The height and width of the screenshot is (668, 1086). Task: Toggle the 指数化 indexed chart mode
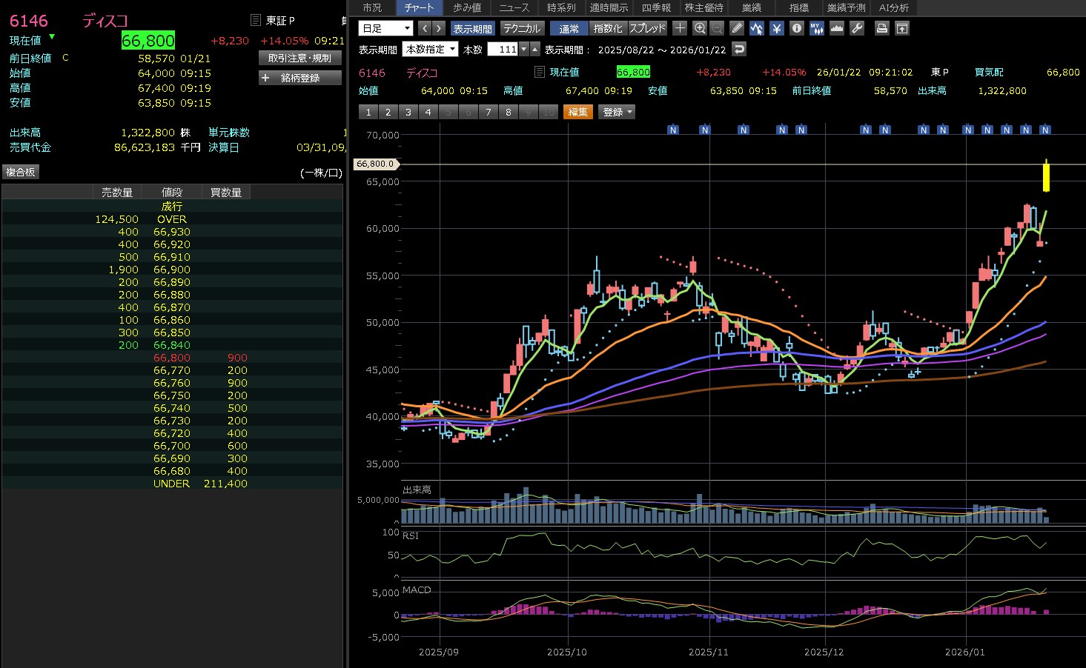pyautogui.click(x=608, y=28)
